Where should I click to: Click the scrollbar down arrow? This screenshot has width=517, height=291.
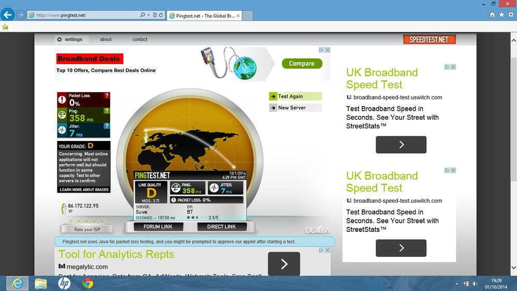pyautogui.click(x=514, y=268)
